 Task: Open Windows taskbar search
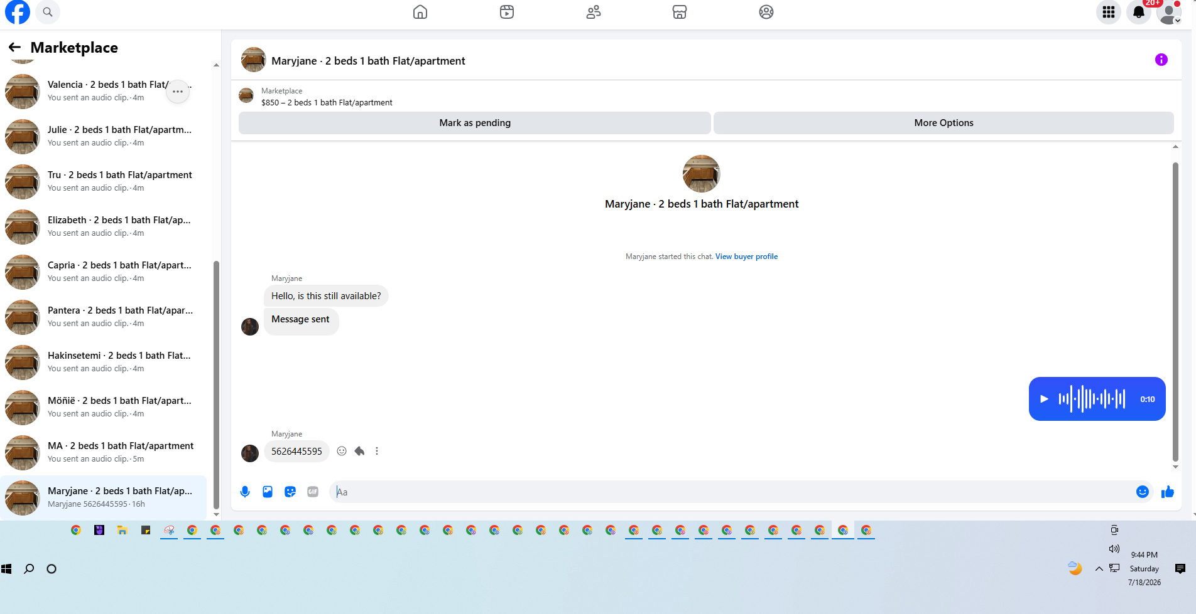tap(29, 569)
